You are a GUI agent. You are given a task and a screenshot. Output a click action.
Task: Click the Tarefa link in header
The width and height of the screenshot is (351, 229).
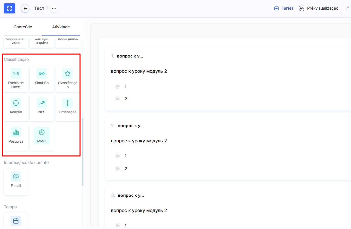[284, 8]
